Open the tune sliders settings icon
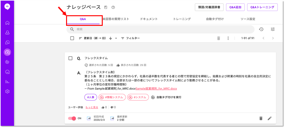285x128 pixels. point(273,29)
